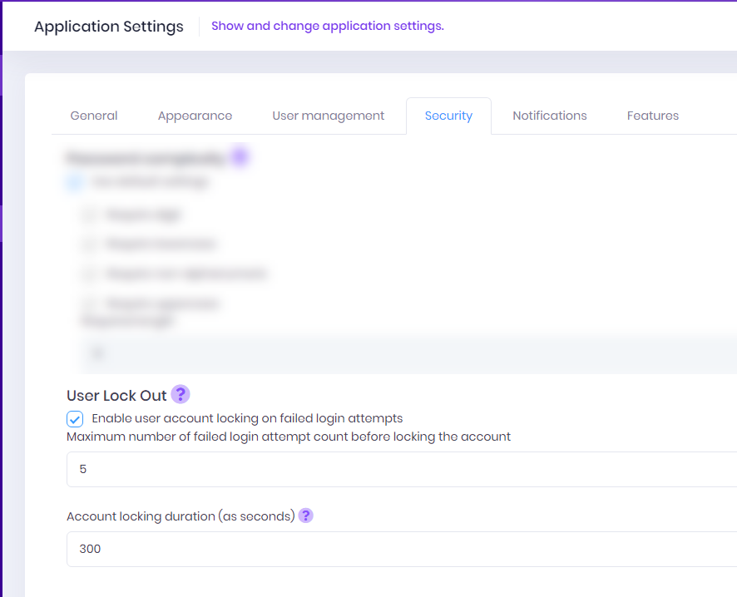Screen dimensions: 737x597
Task: Enable the Require lowercase option
Action: [88, 244]
